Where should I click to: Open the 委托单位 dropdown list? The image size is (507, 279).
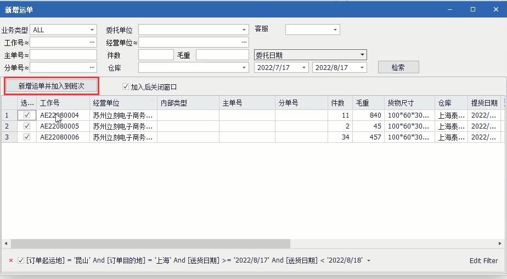coord(244,30)
